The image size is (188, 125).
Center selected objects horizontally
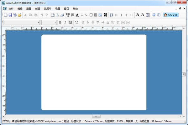[88, 23]
